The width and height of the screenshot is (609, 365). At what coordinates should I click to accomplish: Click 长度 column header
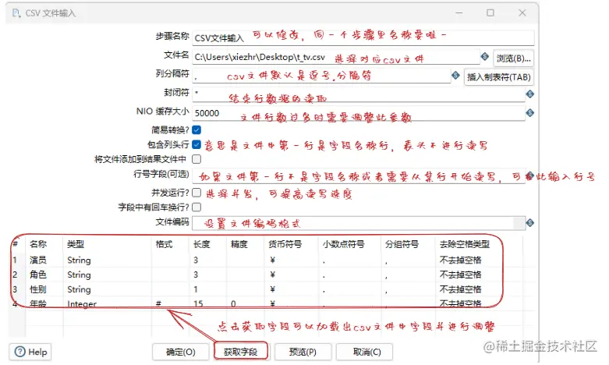(x=202, y=244)
